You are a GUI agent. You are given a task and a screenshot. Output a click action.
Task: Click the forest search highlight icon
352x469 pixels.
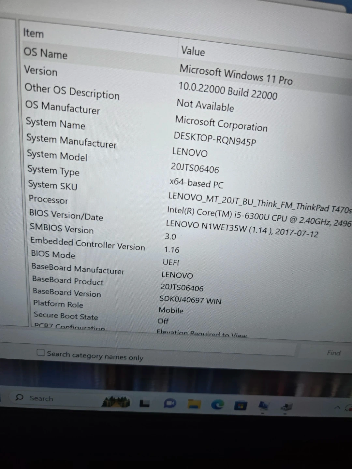click(x=116, y=402)
